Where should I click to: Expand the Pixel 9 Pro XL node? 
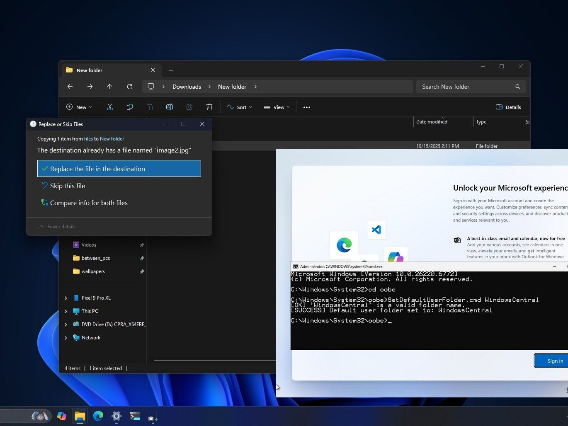(66, 298)
